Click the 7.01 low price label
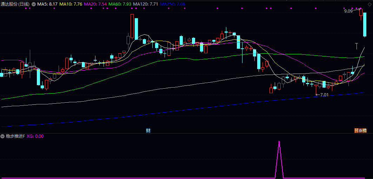373x179 pixels. (x=325, y=95)
